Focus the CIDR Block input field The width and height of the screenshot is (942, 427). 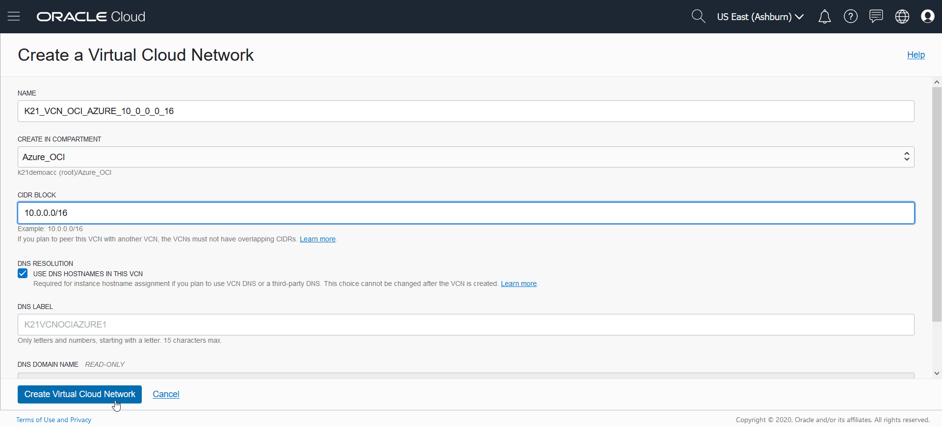466,213
